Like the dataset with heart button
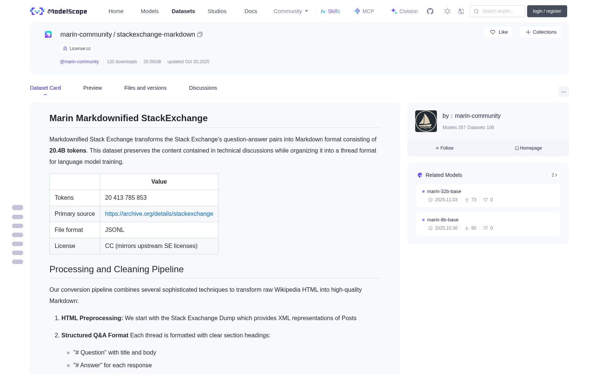This screenshot has width=599, height=374. (498, 32)
